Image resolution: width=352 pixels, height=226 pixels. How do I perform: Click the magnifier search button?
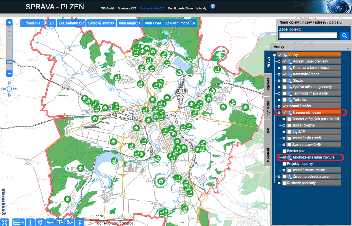pyautogui.click(x=345, y=35)
